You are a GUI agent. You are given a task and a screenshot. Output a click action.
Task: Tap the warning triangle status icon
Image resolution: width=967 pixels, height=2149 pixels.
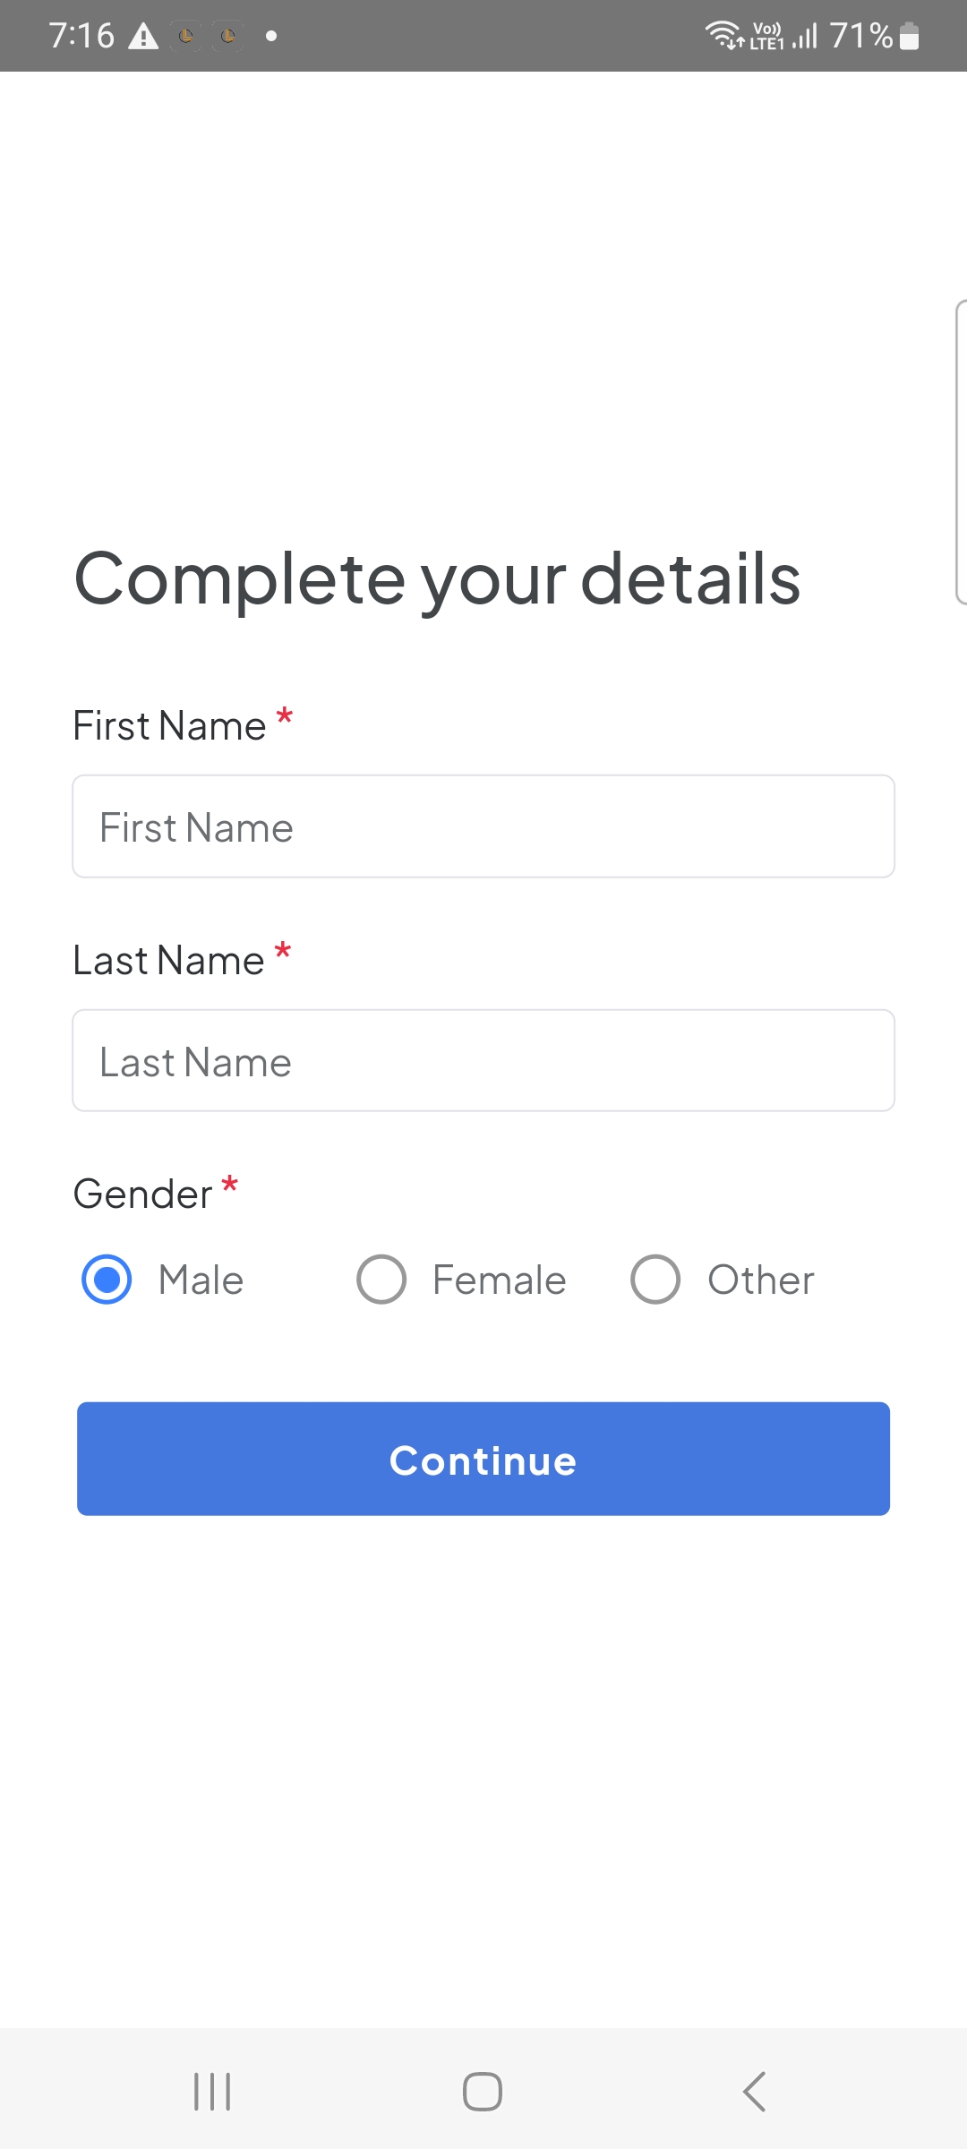(x=143, y=37)
